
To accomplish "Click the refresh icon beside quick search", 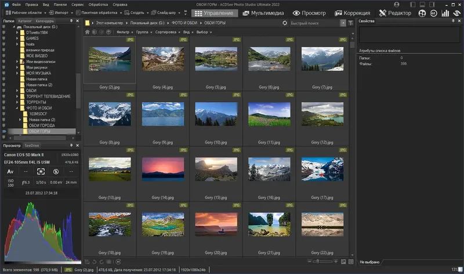I will pyautogui.click(x=284, y=23).
